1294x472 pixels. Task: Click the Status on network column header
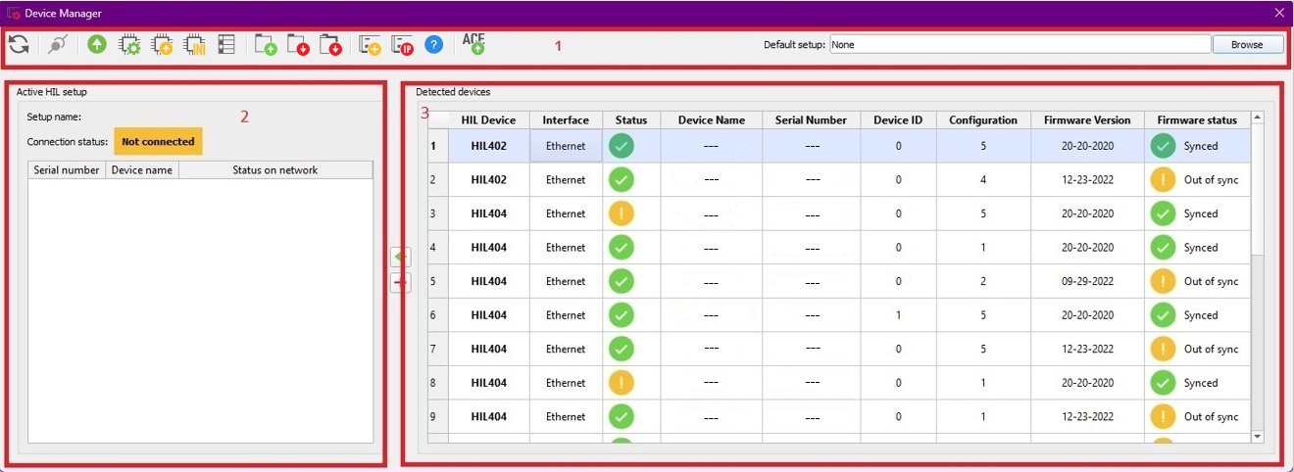274,169
